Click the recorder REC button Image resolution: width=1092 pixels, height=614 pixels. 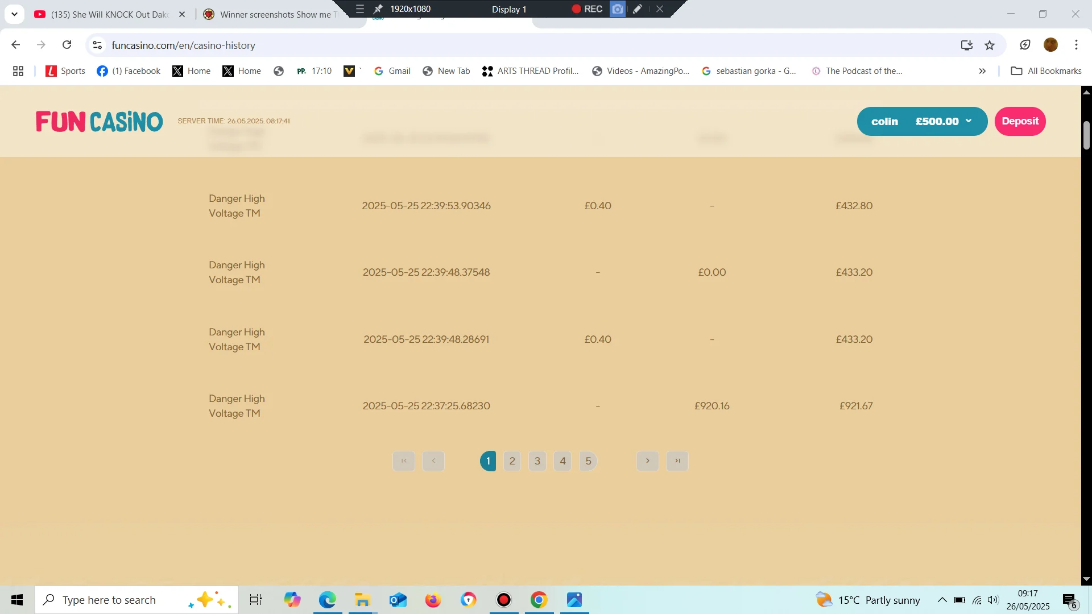point(587,9)
